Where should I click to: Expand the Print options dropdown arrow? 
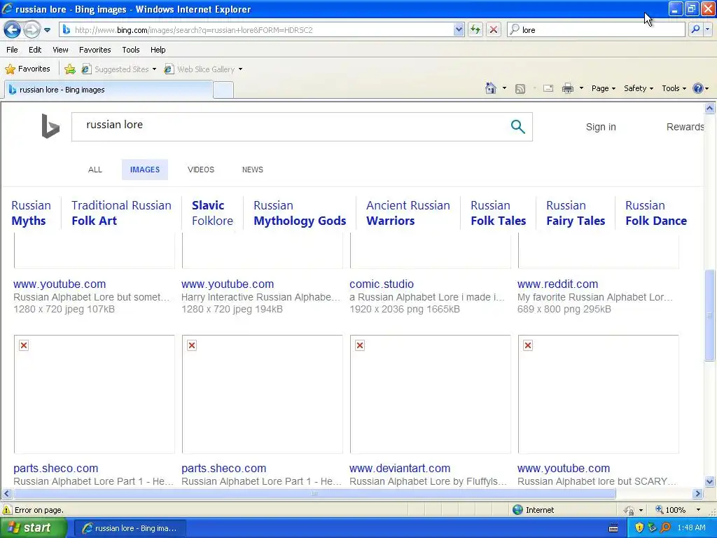[581, 88]
